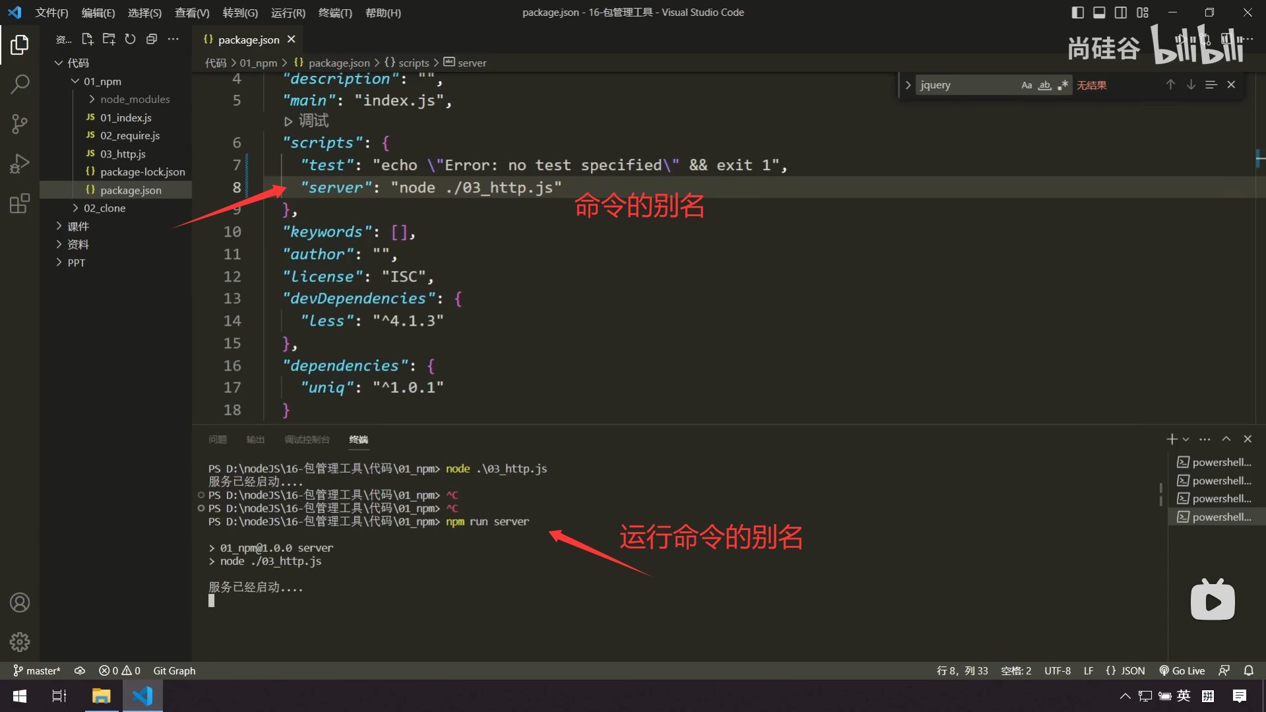1266x712 pixels.
Task: Refresh the explorer file tree
Action: [130, 40]
